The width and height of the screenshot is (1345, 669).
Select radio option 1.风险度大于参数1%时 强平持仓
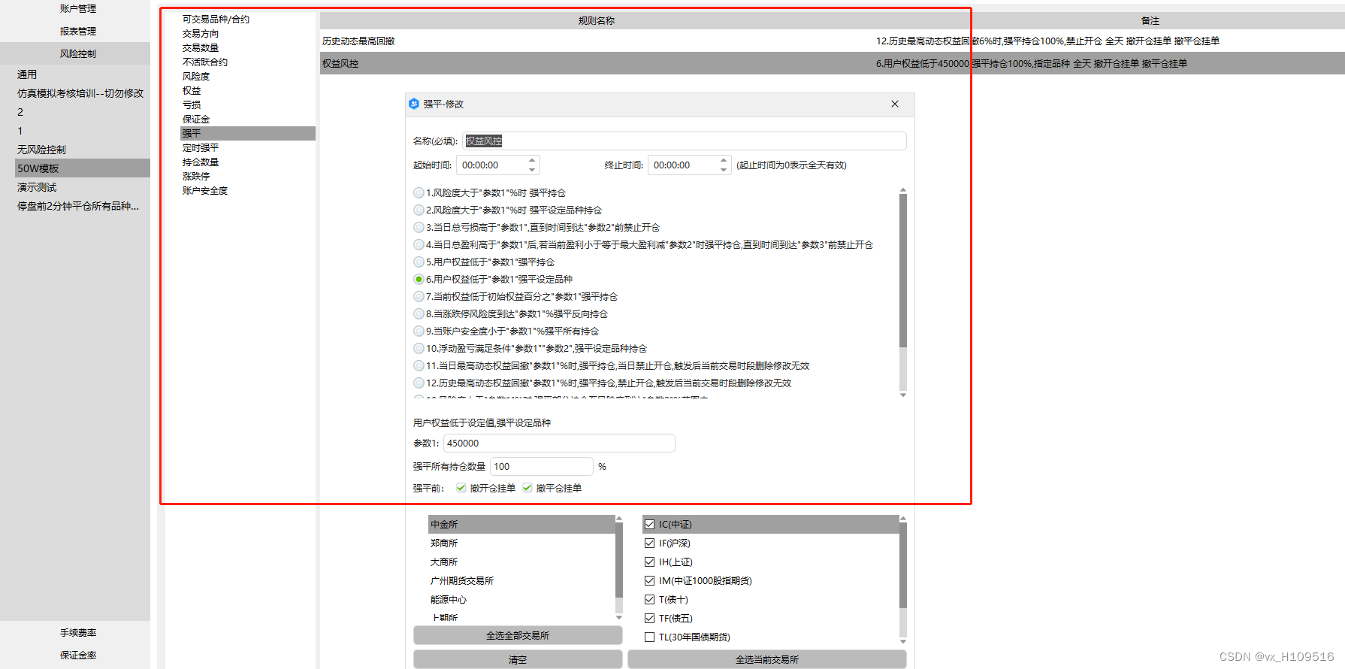tap(419, 193)
